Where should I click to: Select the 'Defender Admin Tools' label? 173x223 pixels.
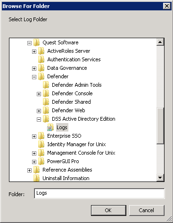click(77, 85)
